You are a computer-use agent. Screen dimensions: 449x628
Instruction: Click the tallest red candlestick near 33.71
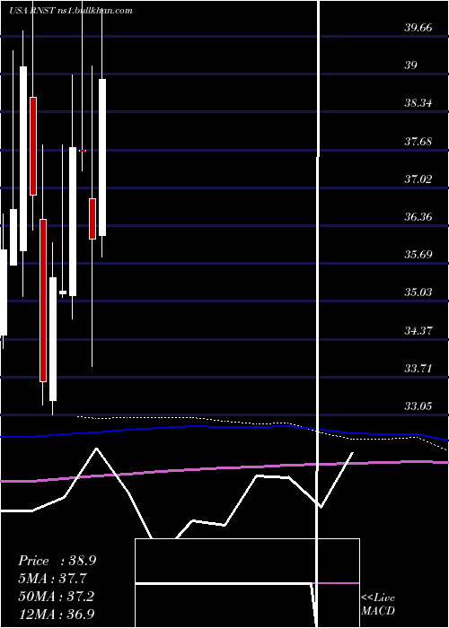43,301
